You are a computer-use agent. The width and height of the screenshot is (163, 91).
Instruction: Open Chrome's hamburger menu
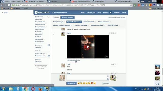[x=162, y=5]
